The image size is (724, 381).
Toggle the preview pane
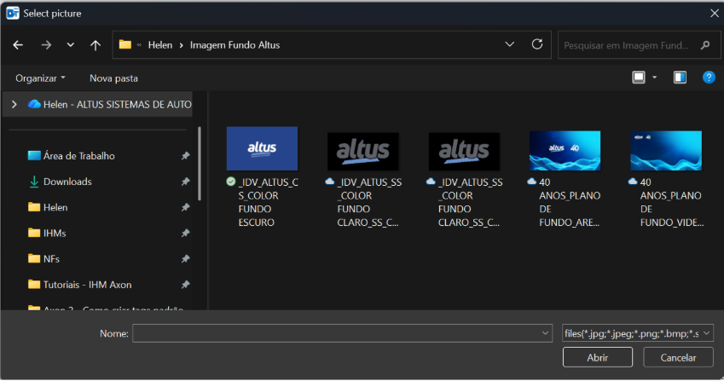(680, 78)
